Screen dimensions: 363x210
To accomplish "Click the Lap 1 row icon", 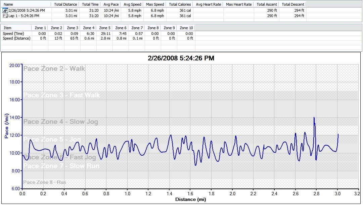I will pyautogui.click(x=5, y=16).
